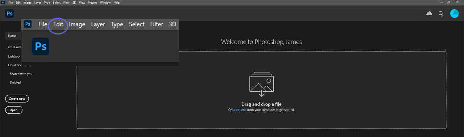
Task: Restore down the Photoshop window
Action: coord(449,2)
